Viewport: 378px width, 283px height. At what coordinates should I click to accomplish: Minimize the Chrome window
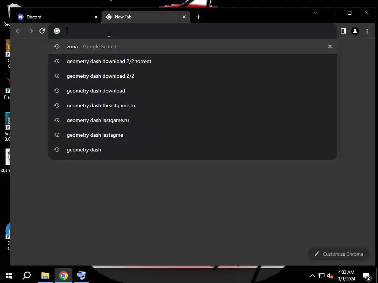point(333,13)
